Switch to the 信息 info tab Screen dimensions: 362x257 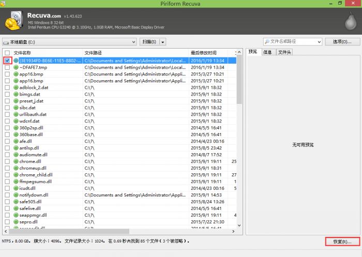(x=267, y=52)
